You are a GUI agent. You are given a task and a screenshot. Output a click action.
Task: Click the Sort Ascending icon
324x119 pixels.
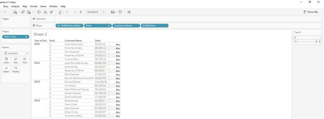pos(45,12)
